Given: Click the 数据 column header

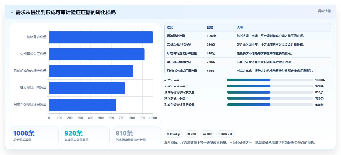Looking at the screenshot, I should pyautogui.click(x=210, y=27).
